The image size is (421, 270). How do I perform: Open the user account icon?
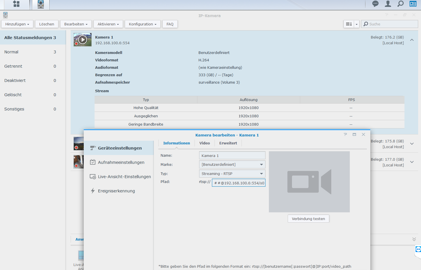coord(388,4)
